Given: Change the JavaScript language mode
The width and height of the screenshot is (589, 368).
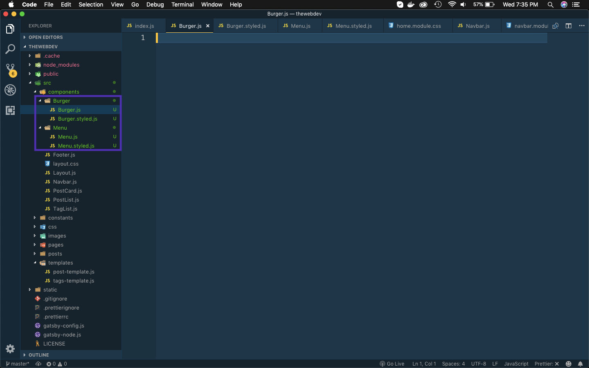Looking at the screenshot, I should [516, 364].
